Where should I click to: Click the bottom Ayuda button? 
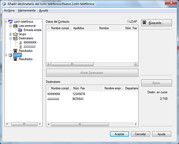tap(161, 134)
